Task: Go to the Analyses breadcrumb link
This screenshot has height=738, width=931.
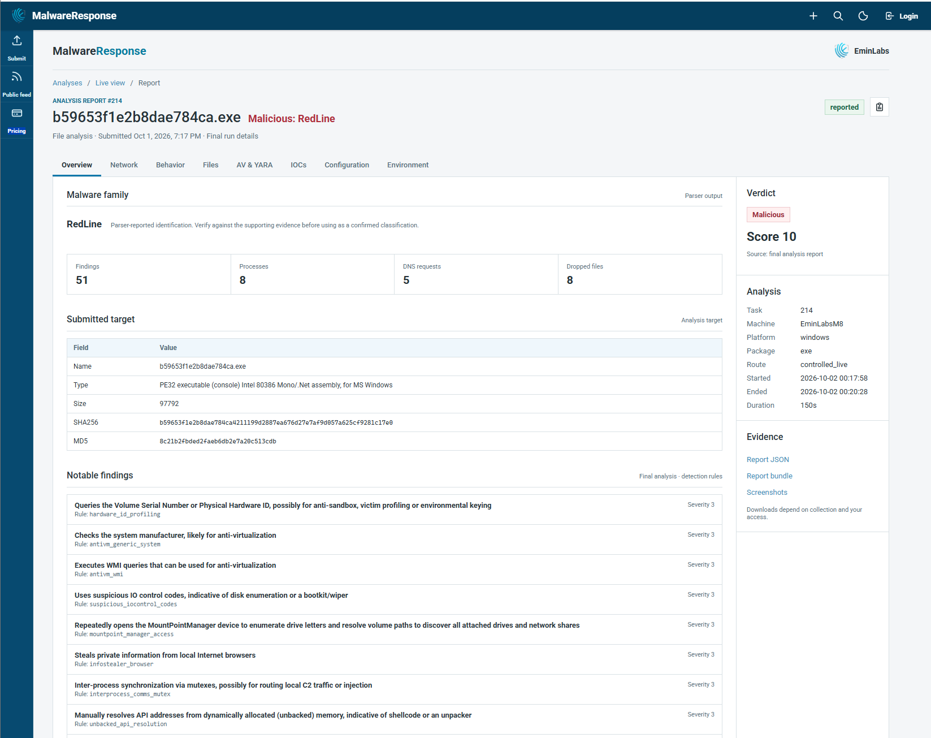Action: pyautogui.click(x=67, y=83)
